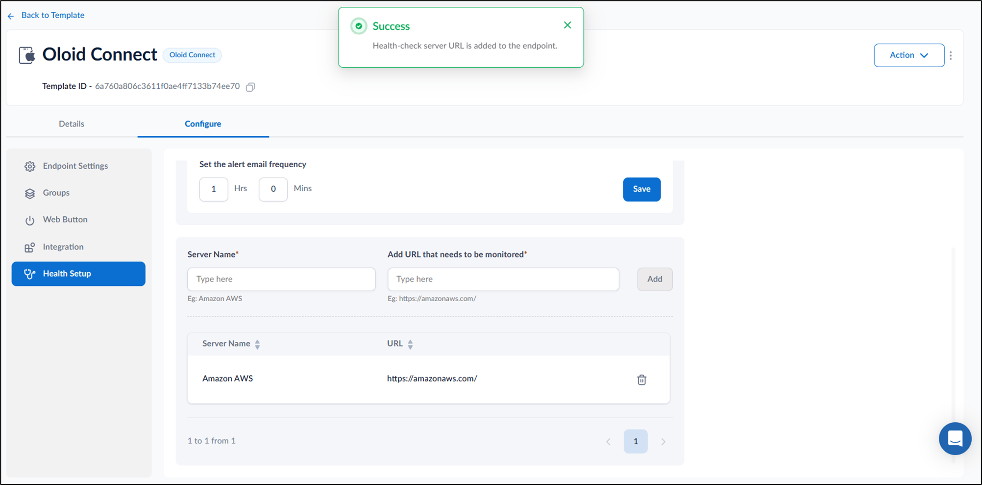The image size is (982, 485).
Task: Click the Back to Template arrow icon
Action: [11, 16]
